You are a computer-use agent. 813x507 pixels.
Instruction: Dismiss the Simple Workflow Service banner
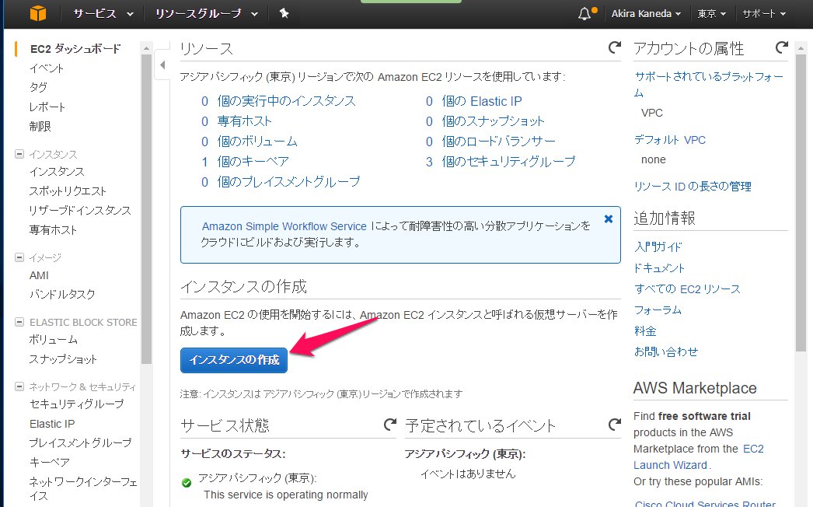[x=609, y=219]
